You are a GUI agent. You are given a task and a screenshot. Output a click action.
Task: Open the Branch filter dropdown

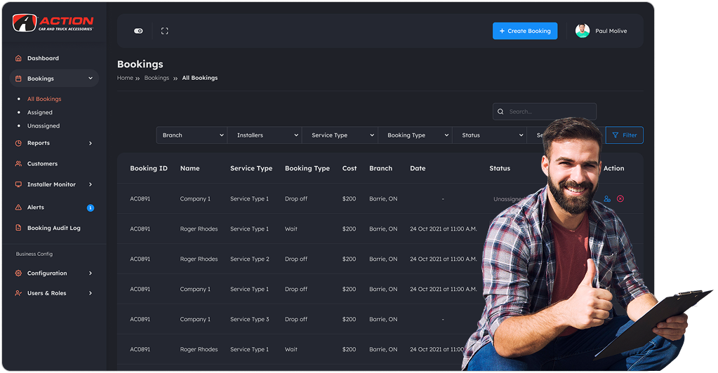[192, 135]
